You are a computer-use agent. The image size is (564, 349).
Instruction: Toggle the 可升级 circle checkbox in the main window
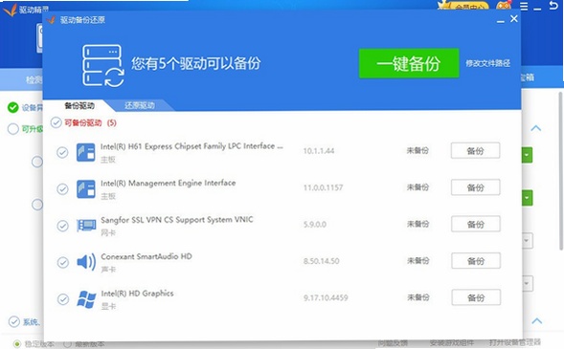tap(13, 129)
